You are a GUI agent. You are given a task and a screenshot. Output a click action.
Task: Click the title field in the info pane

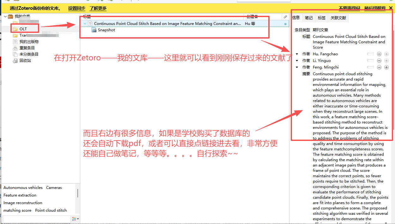[x=349, y=42]
